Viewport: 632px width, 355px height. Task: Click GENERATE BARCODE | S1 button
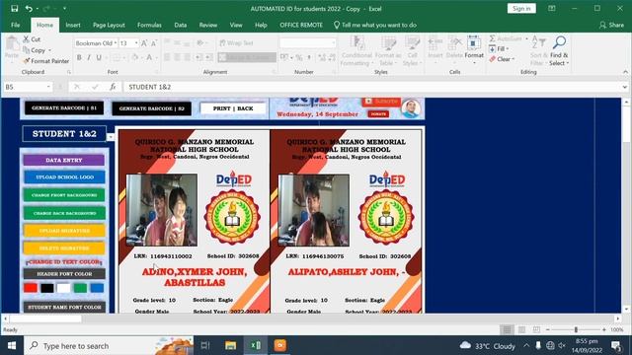[64, 107]
